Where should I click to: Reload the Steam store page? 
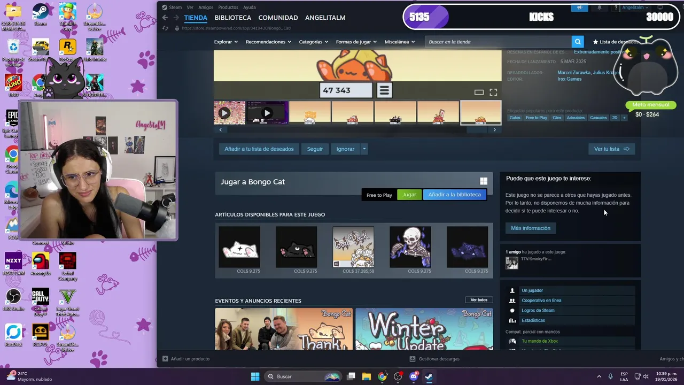pos(165,28)
